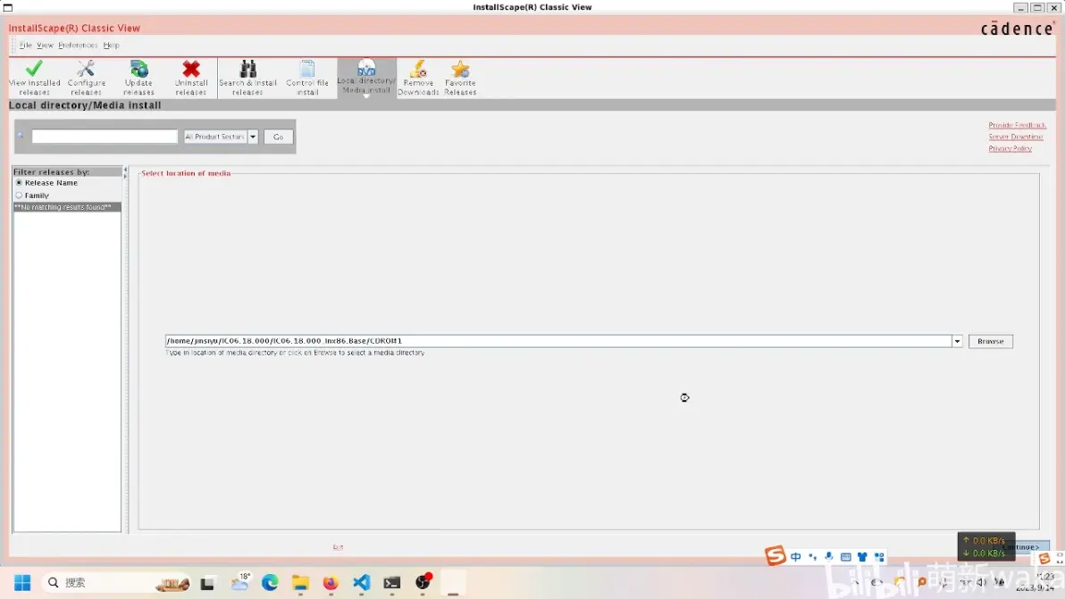The height and width of the screenshot is (599, 1065).
Task: Open the Help menu
Action: [x=112, y=46]
